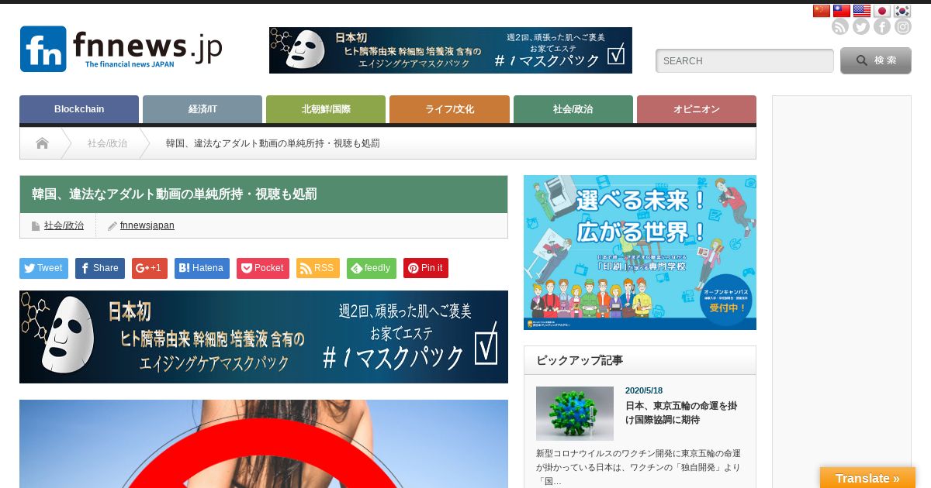Click the Google +1 button

(x=150, y=268)
